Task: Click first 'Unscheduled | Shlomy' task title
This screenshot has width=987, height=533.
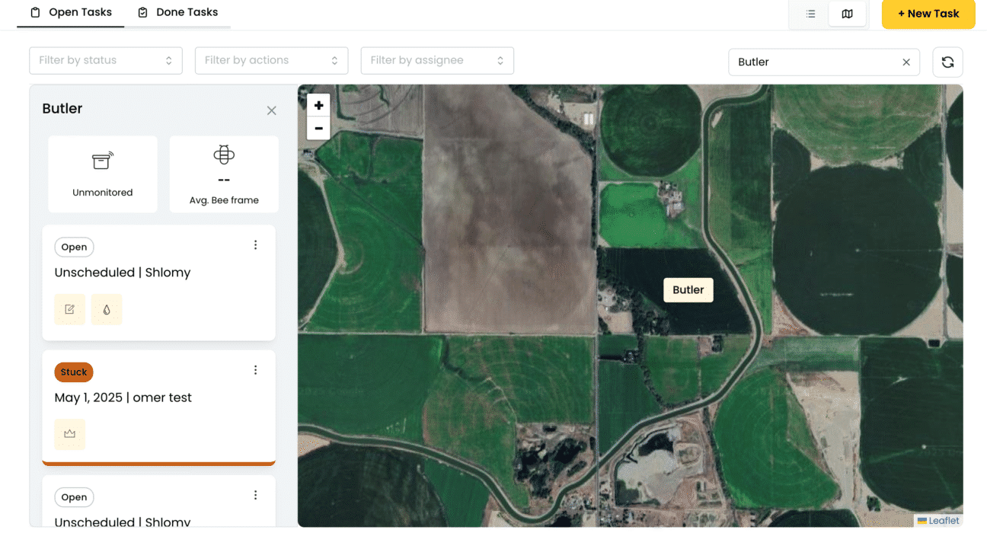Action: coord(123,273)
